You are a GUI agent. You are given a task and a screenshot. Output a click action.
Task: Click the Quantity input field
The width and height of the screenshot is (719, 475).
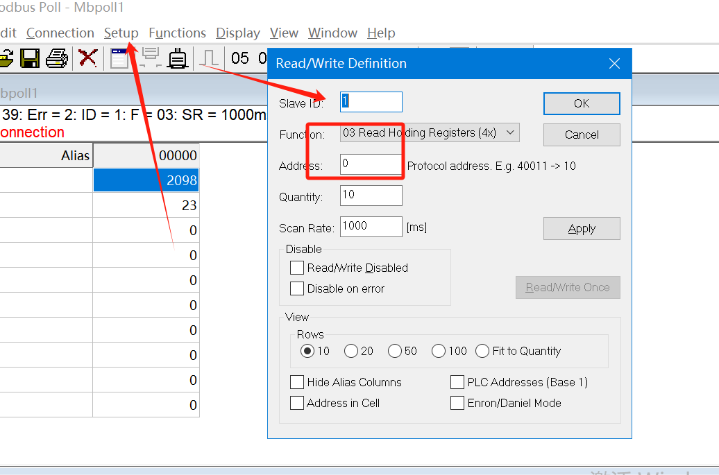click(x=371, y=195)
